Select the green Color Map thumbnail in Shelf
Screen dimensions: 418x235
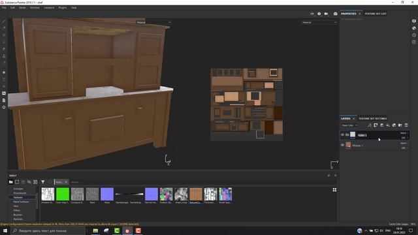pos(63,195)
